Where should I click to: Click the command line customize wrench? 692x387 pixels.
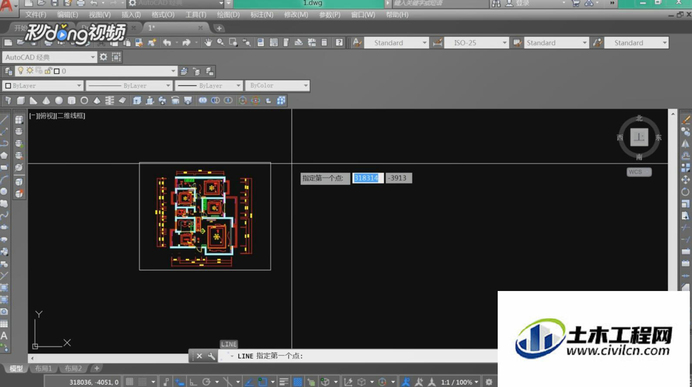coord(211,356)
